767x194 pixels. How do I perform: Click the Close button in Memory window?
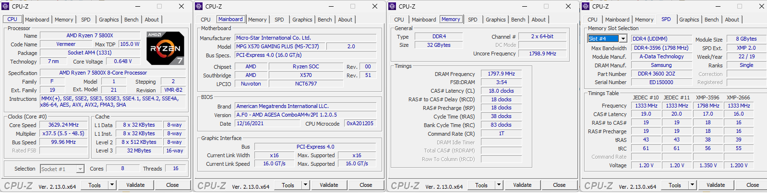[x=559, y=185]
